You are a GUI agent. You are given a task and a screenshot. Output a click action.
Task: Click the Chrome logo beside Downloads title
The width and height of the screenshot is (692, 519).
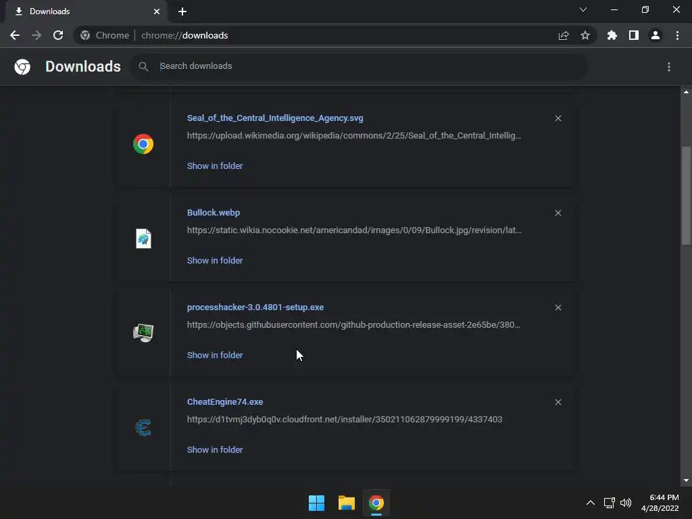(22, 67)
